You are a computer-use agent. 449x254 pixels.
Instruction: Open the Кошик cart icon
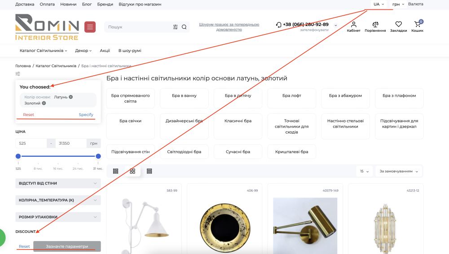click(x=418, y=24)
